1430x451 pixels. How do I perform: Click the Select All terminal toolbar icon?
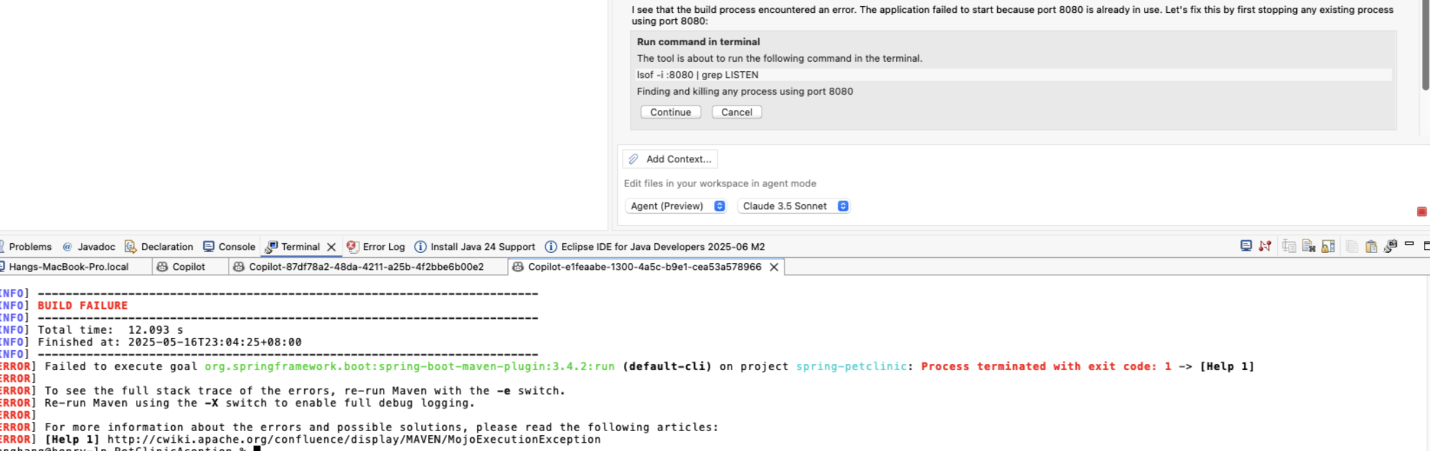1289,246
